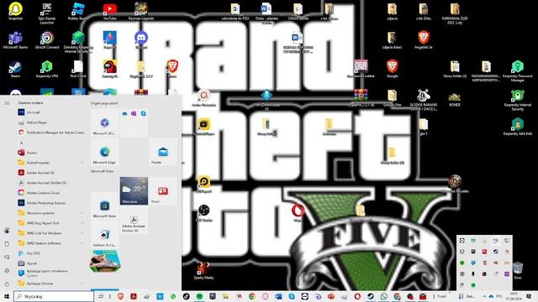The height and width of the screenshot is (302, 538).
Task: Collapse the system tray overflow arrow
Action: tap(484, 296)
